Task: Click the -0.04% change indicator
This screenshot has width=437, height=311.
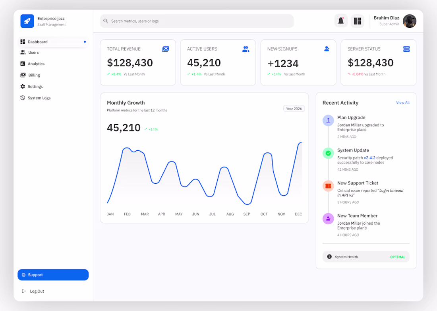Action: [x=355, y=74]
